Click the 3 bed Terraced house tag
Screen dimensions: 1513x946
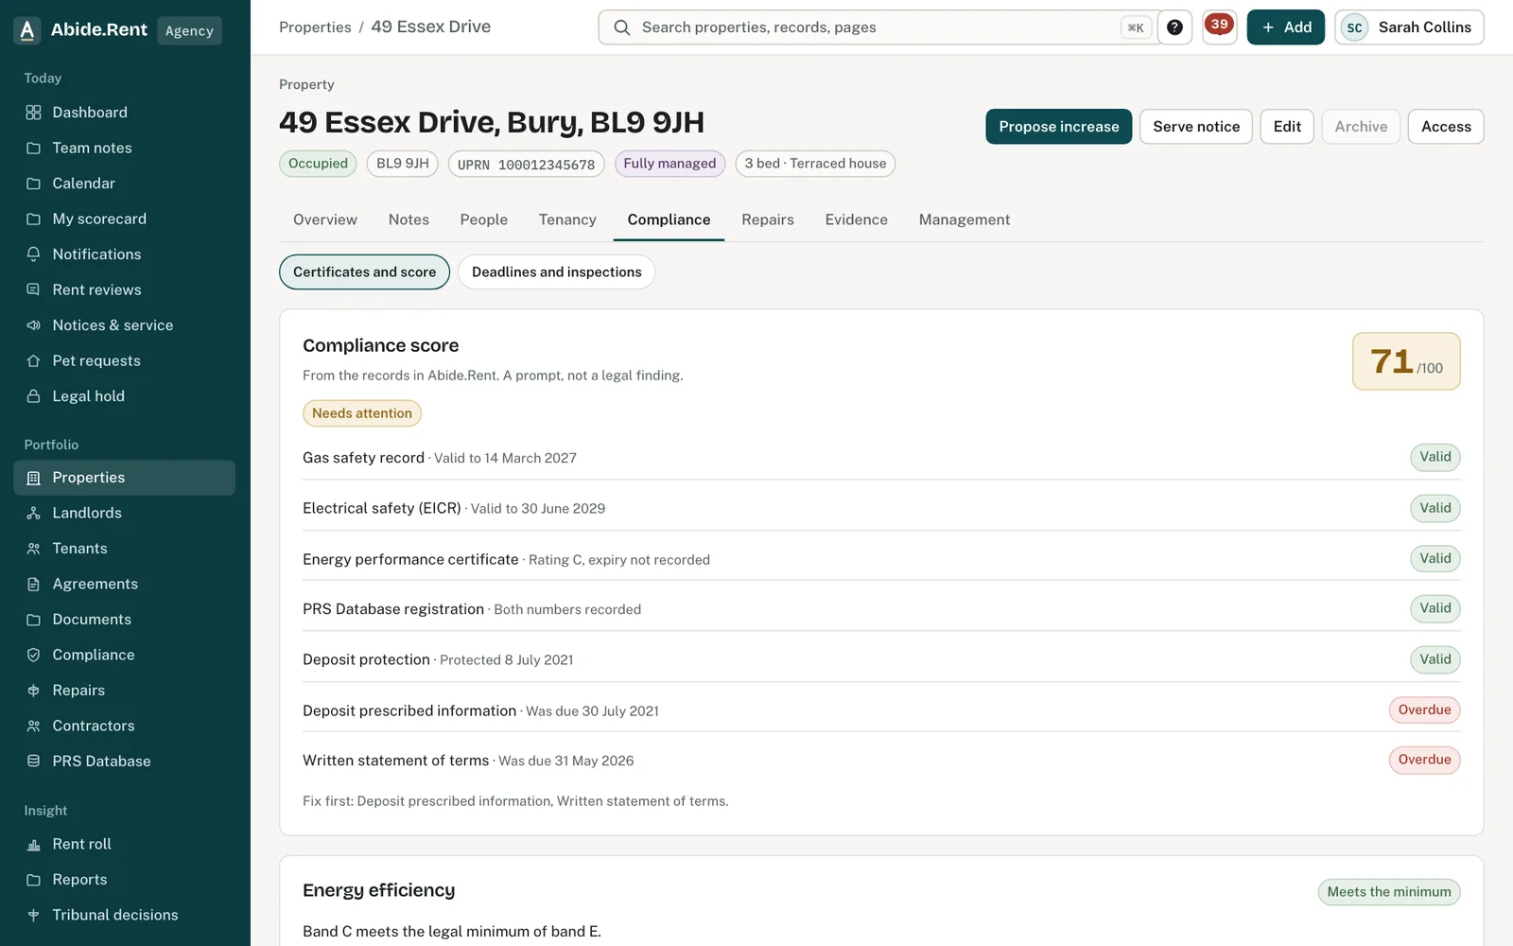pos(815,164)
